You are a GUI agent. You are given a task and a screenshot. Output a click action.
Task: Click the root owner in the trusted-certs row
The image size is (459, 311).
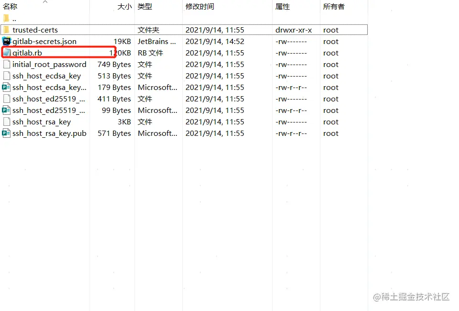point(331,30)
